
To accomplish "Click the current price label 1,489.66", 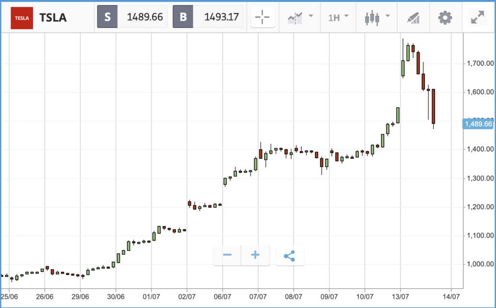I will [478, 124].
